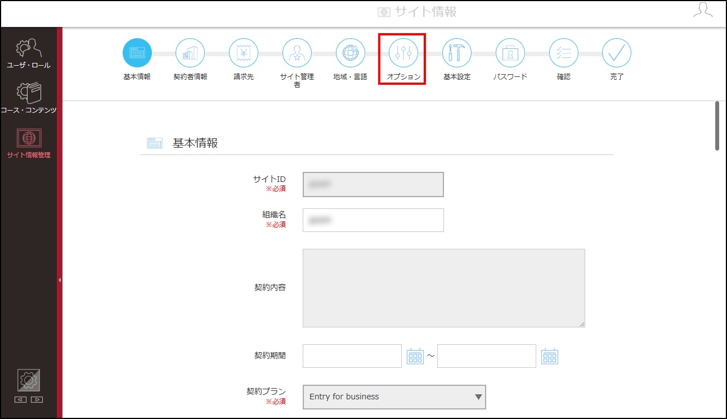The image size is (727, 419).
Task: Open ユーザ・ロール in the sidebar
Action: (29, 54)
